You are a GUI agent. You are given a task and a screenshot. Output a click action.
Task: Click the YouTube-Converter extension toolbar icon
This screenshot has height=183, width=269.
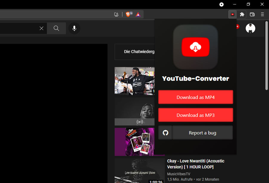[x=233, y=14]
